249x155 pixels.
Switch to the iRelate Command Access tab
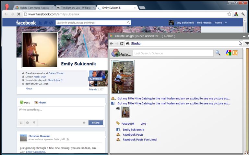34,8
